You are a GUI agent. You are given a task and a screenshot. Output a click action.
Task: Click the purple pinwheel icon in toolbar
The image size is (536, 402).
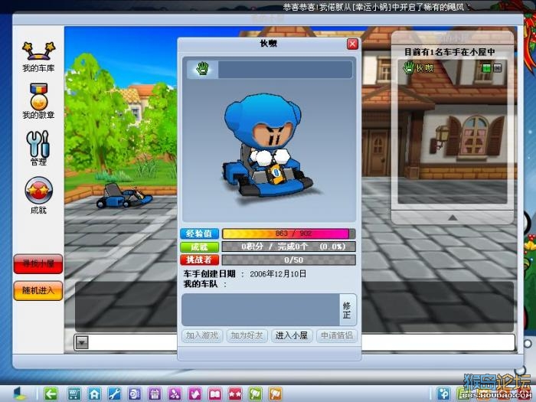point(175,394)
